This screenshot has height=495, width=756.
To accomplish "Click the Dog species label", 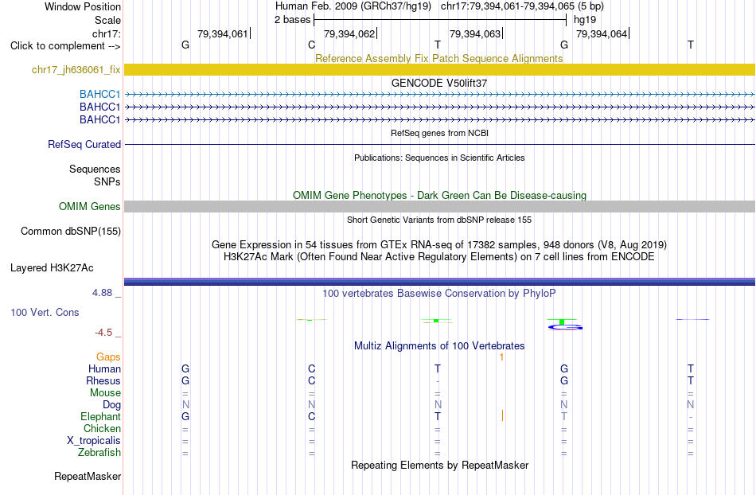I will pos(111,405).
